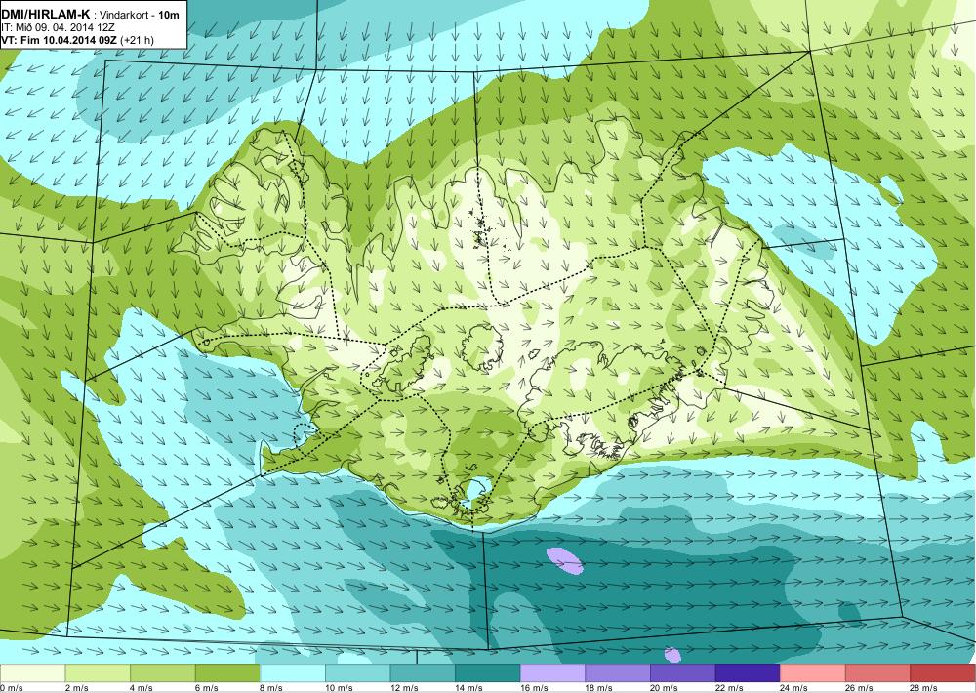This screenshot has height=693, width=976.
Task: Click the violet 20–22 m/s legend swatch
Action: (683, 673)
